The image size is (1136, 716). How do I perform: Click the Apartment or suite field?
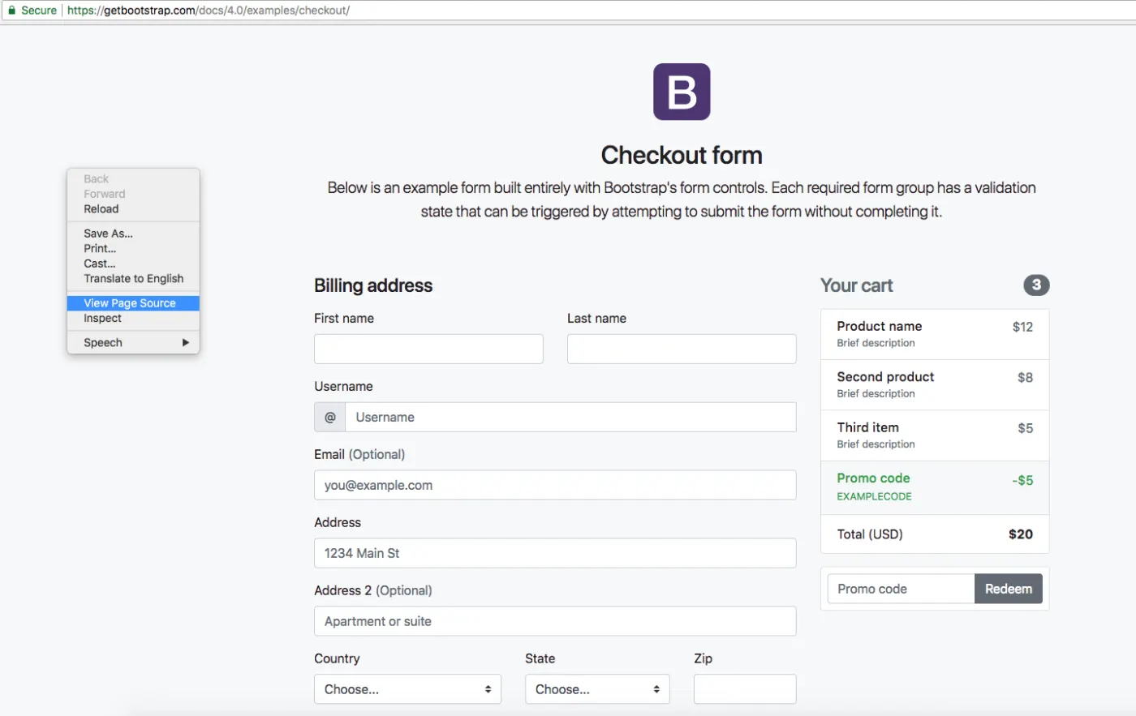(x=555, y=621)
